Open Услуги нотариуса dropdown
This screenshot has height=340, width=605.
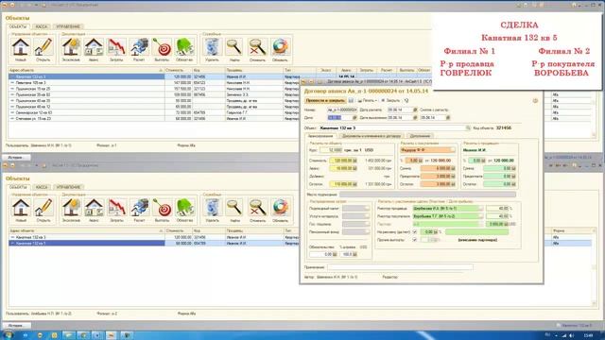click(x=367, y=216)
